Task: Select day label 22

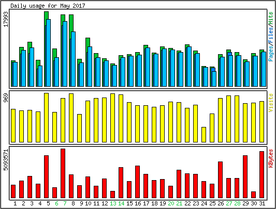Action: (187, 203)
